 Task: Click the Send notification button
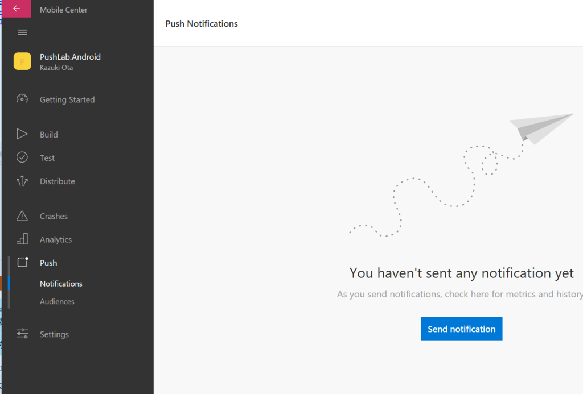(x=461, y=329)
